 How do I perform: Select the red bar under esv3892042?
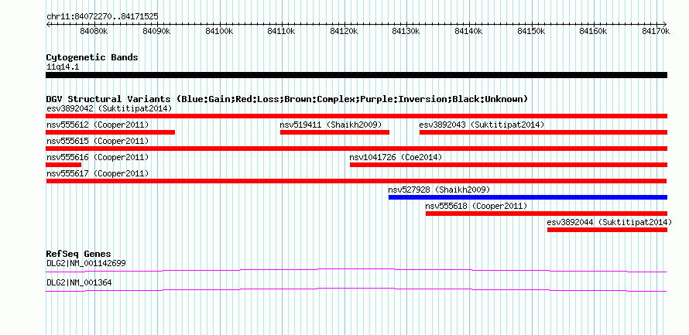click(x=356, y=116)
